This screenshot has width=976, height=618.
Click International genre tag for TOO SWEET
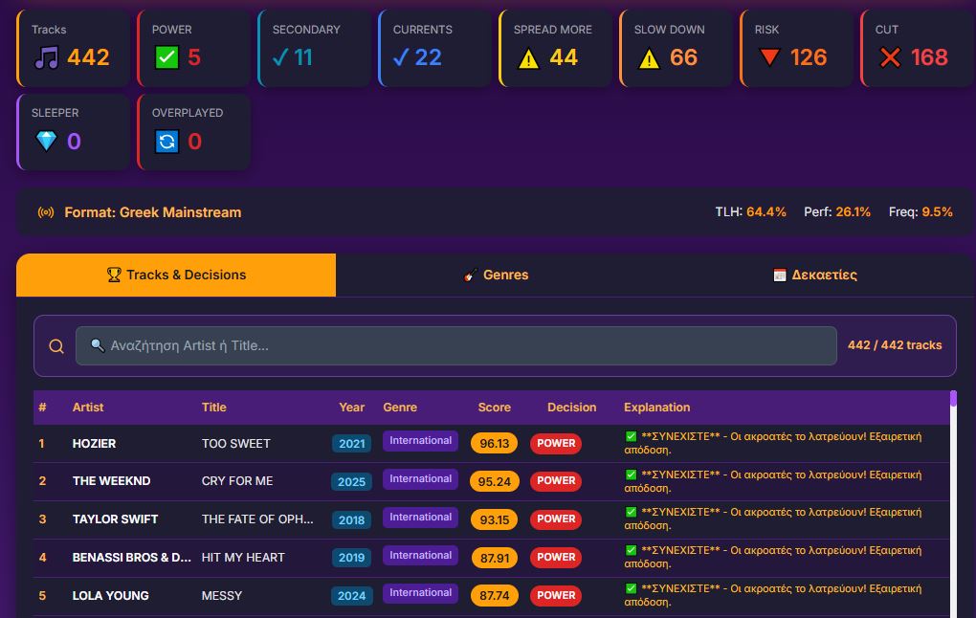pos(420,441)
